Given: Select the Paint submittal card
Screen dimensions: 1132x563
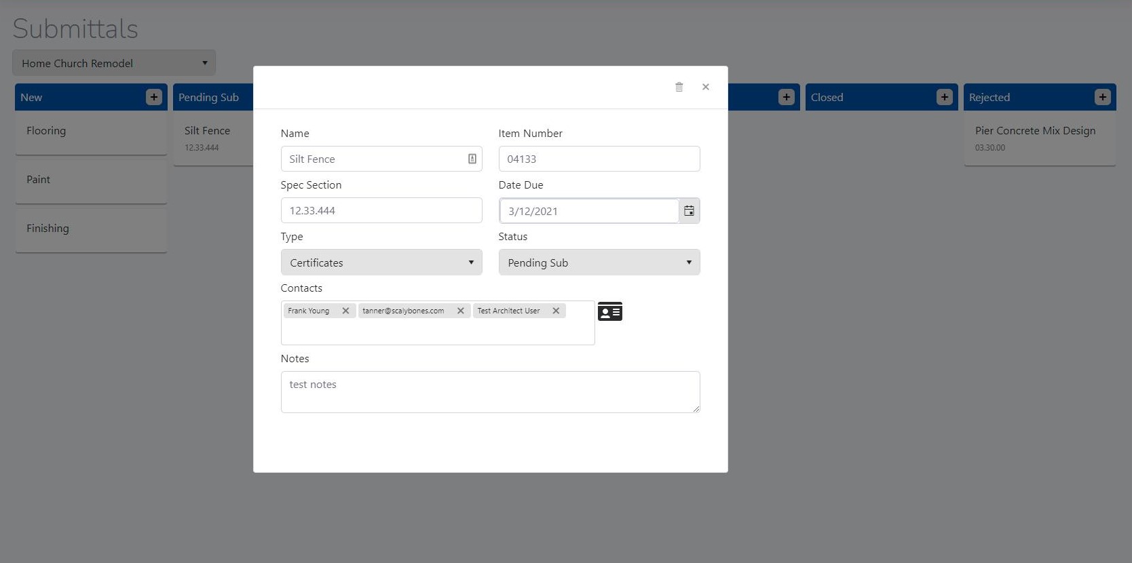Looking at the screenshot, I should click(x=91, y=180).
